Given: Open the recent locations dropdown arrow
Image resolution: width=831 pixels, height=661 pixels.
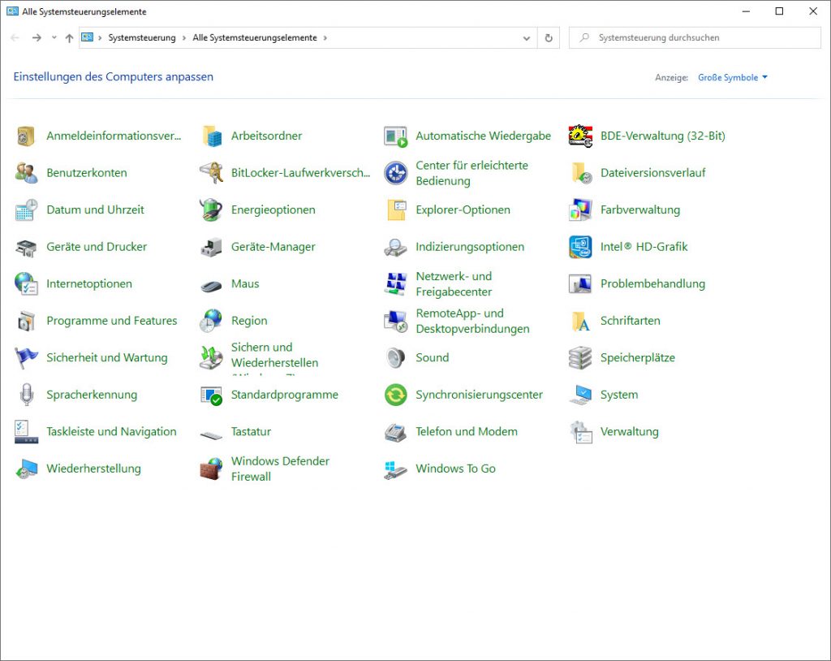Looking at the screenshot, I should (54, 37).
